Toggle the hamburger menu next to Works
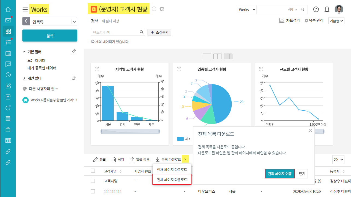 (25, 10)
